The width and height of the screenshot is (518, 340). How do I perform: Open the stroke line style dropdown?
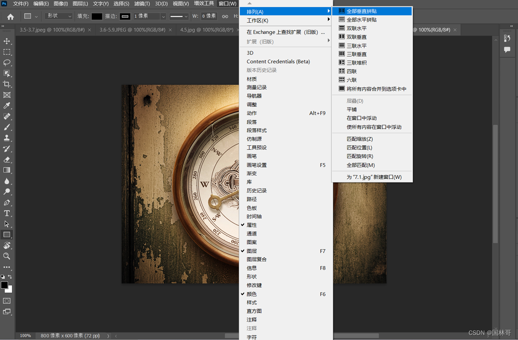[179, 16]
